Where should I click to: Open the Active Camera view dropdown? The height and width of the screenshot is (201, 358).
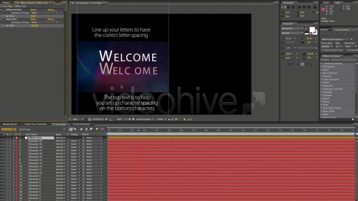coord(145,119)
